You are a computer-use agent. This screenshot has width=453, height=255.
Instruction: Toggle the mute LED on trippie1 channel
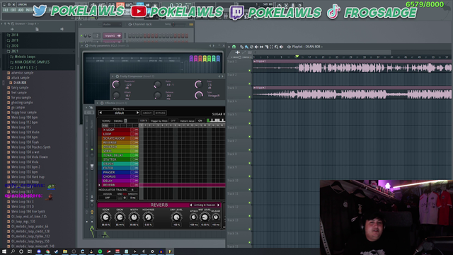81,36
